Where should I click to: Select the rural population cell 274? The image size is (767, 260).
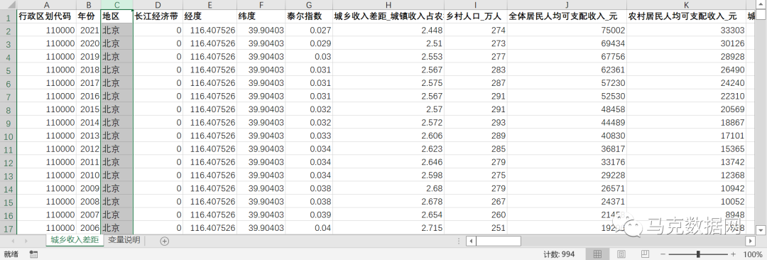[475, 31]
